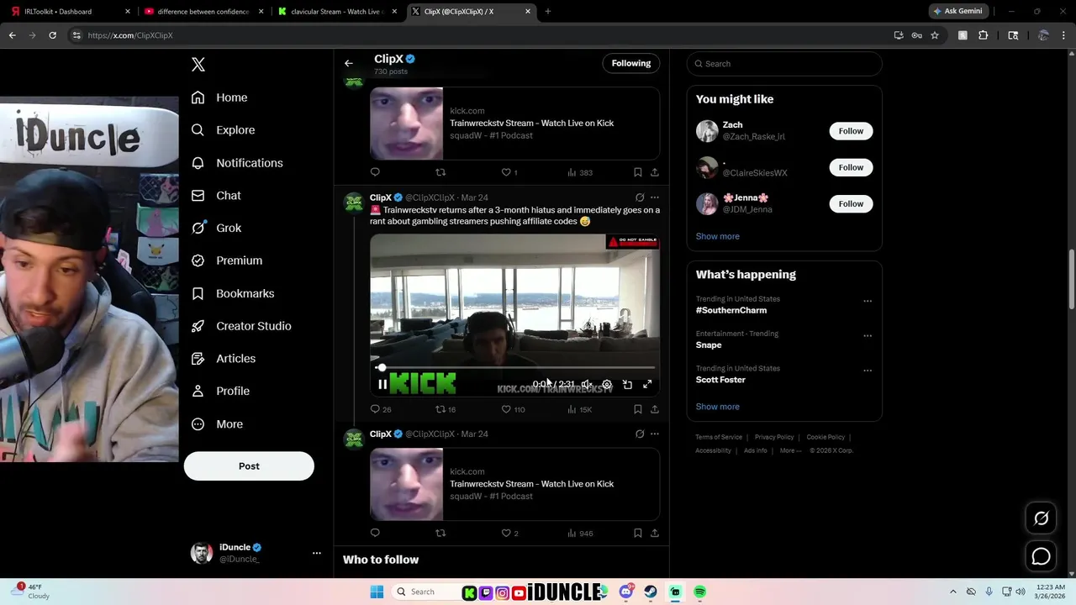Open Profile in the sidebar
This screenshot has height=605, width=1076.
click(220, 391)
